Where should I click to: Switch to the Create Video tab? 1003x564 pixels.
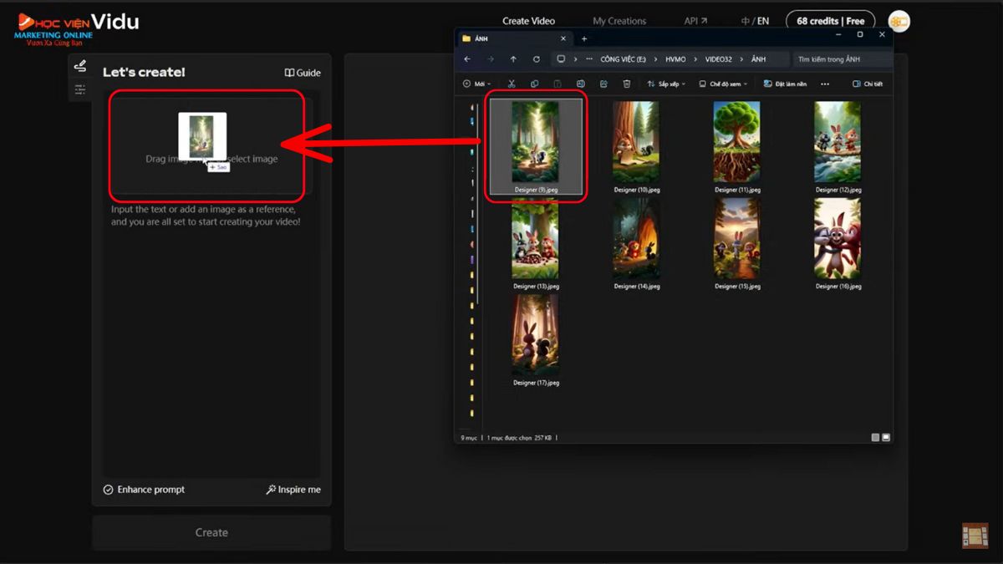click(528, 21)
